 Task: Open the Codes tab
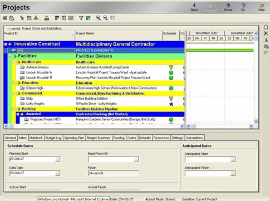pos(131,138)
